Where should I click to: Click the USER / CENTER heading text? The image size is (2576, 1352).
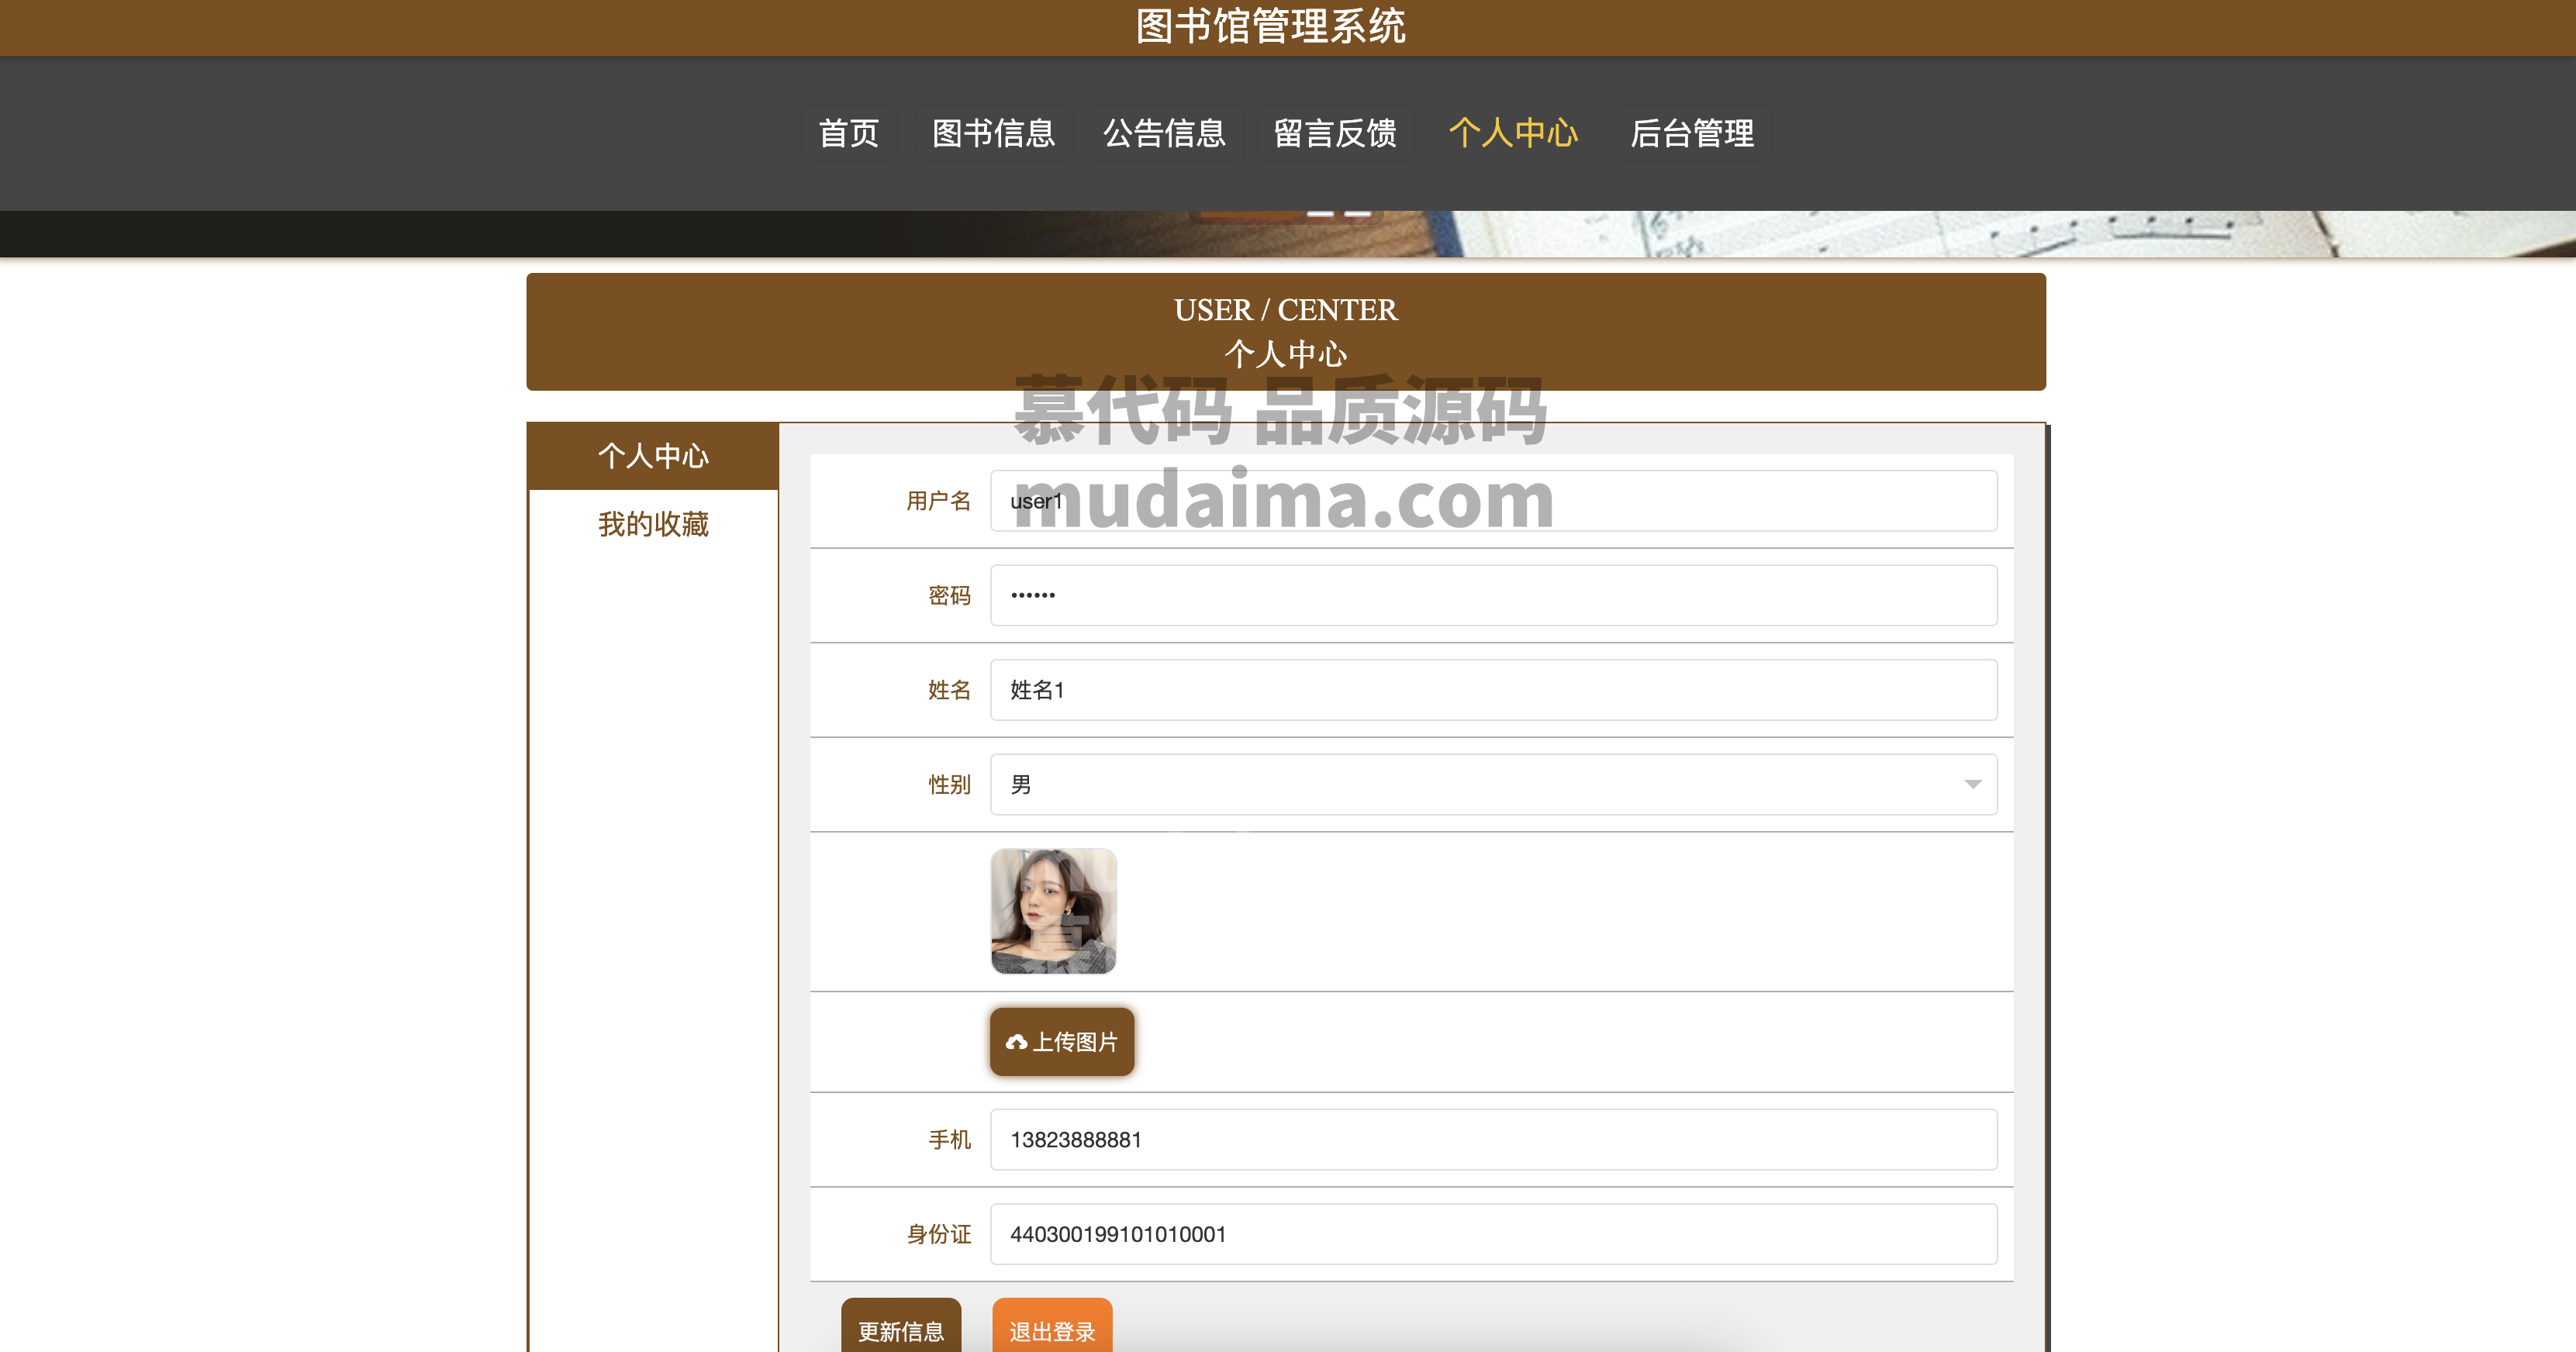1286,310
